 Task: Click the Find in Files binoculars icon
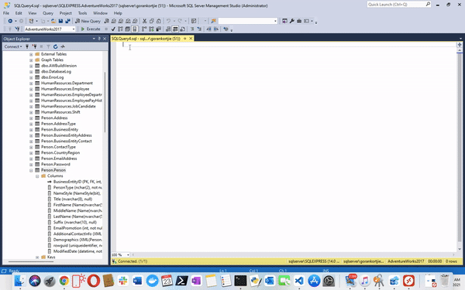pos(213,21)
